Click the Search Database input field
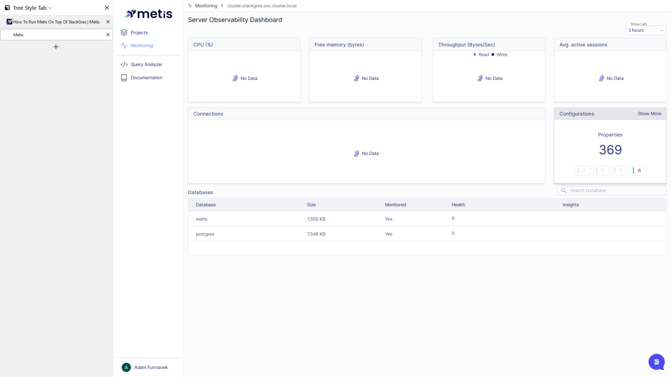This screenshot has height=377, width=671. point(612,191)
